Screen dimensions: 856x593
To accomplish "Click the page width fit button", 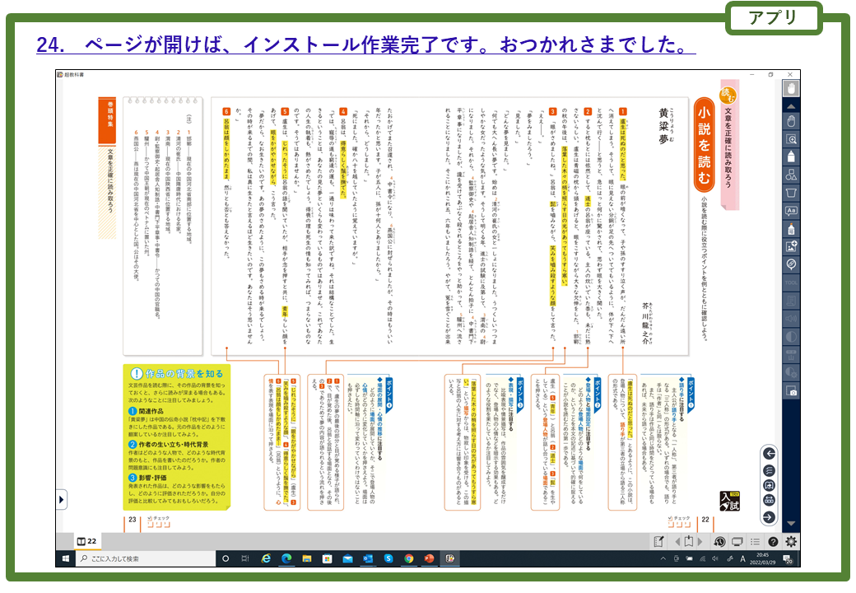I will click(770, 501).
